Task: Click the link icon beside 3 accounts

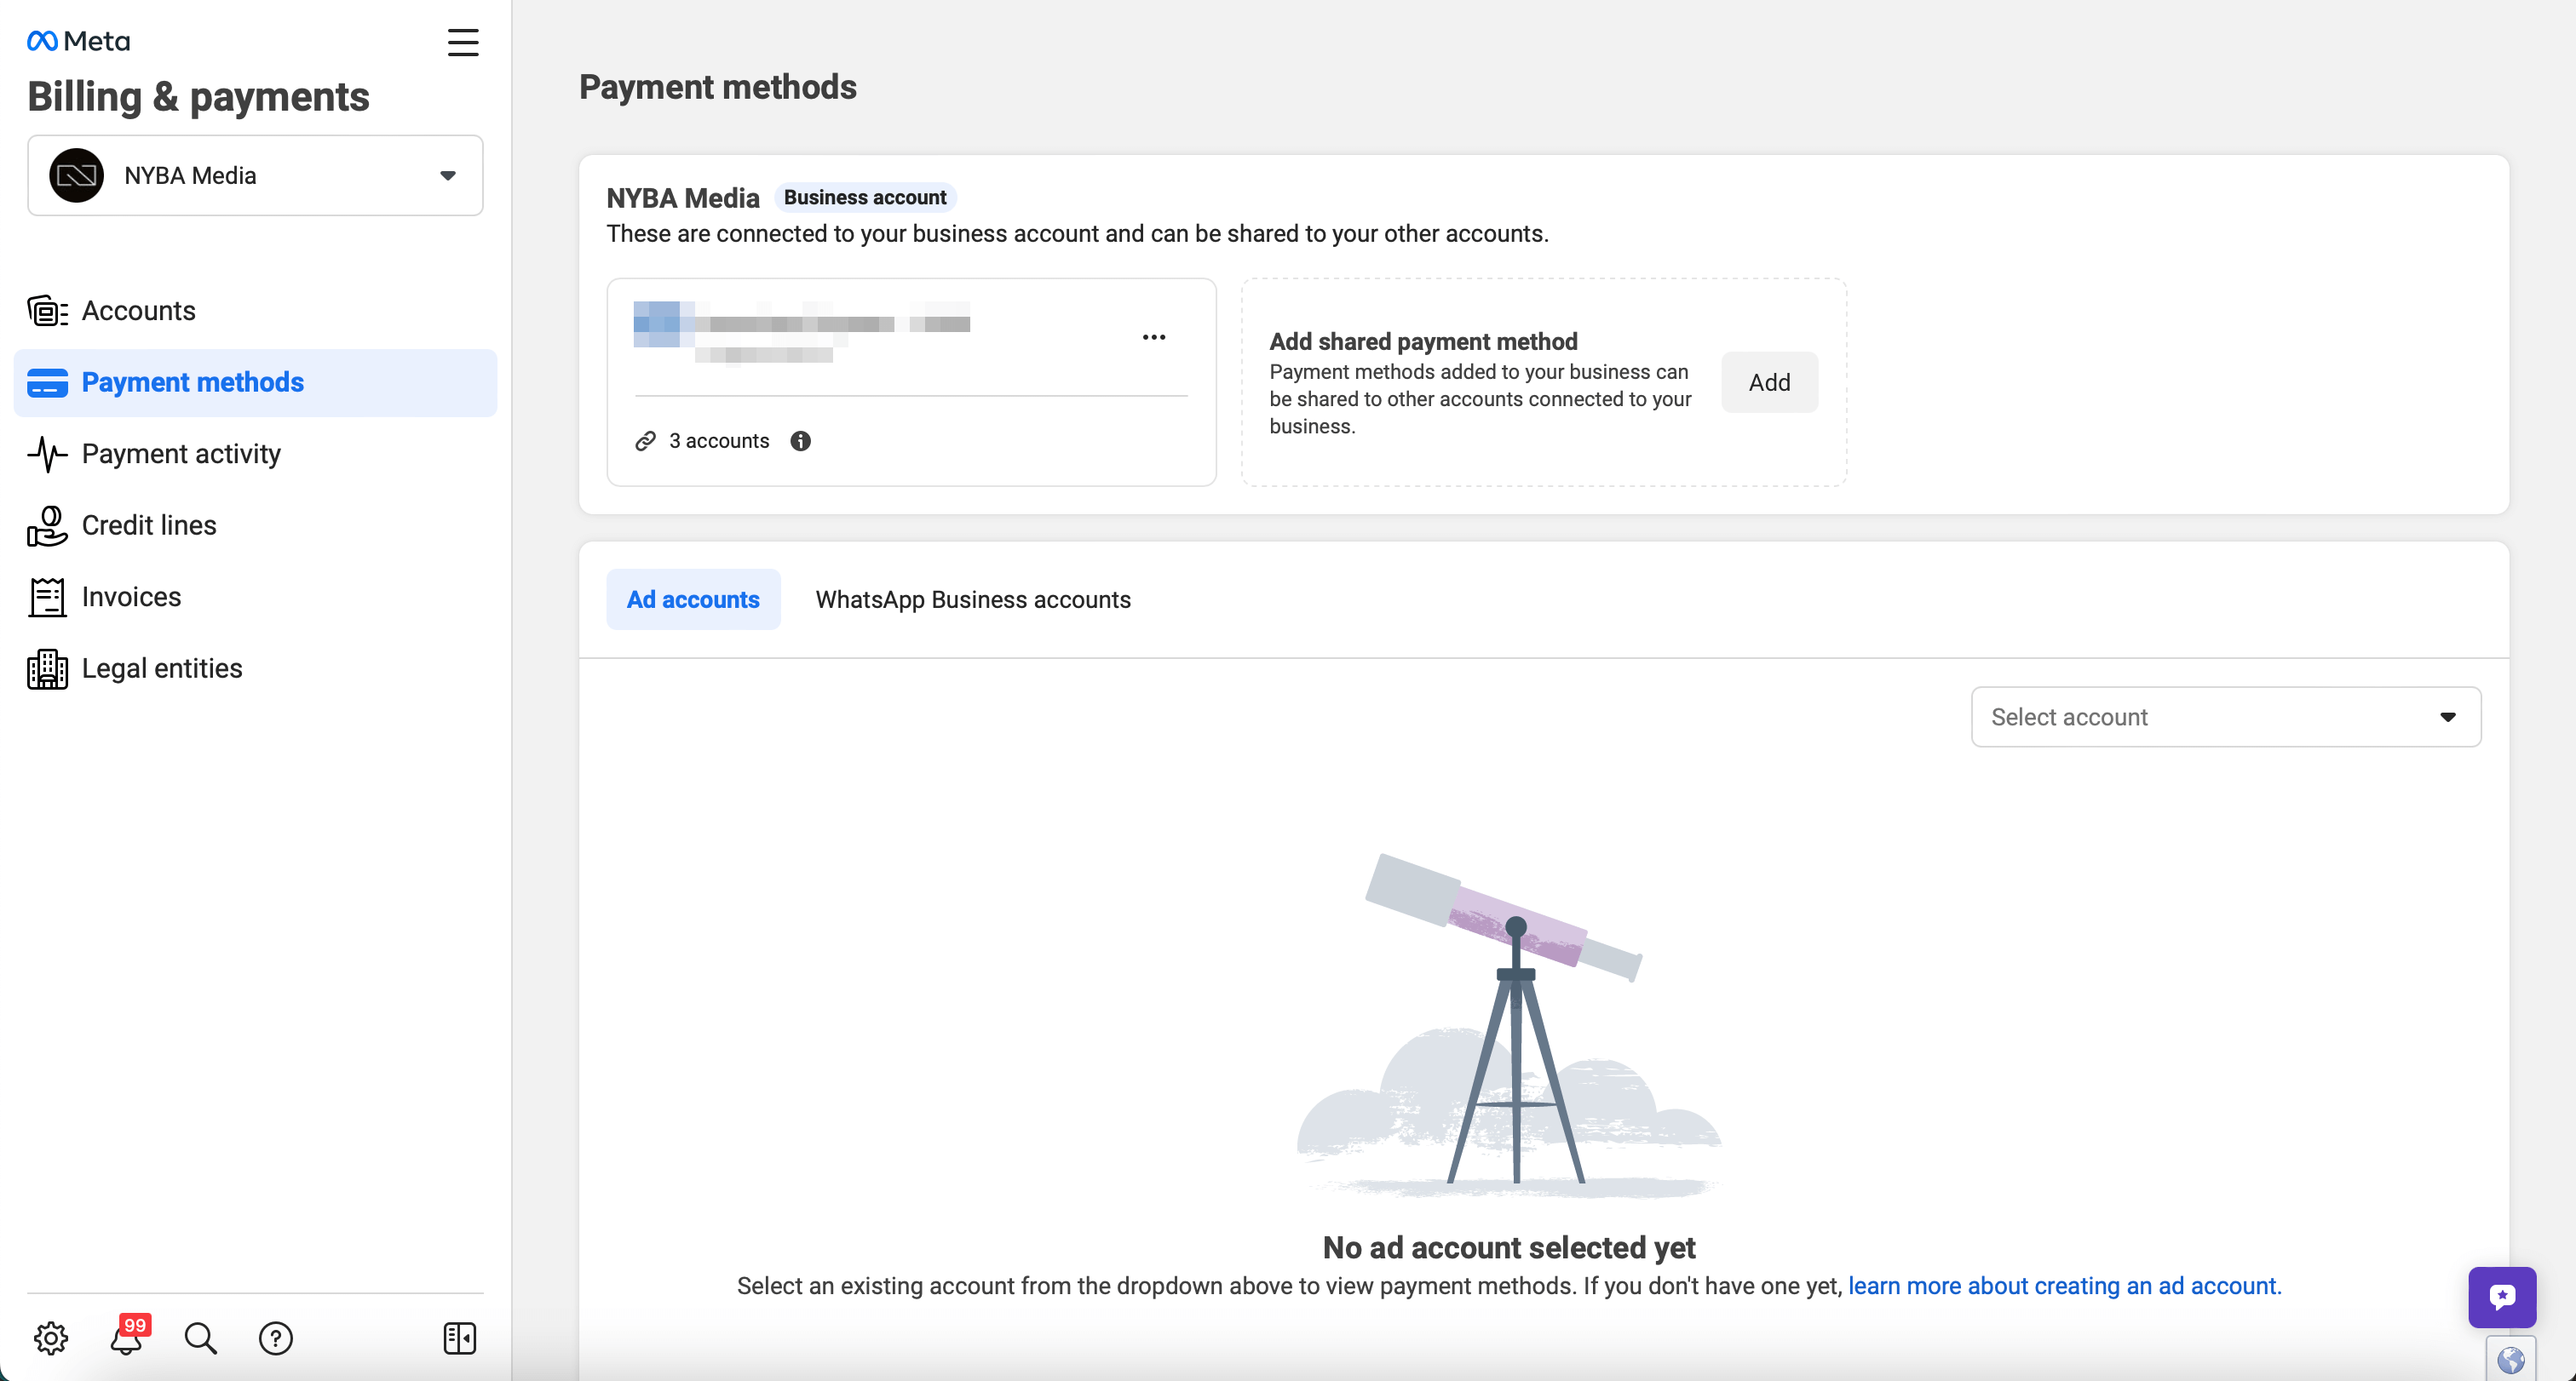Action: 646,441
